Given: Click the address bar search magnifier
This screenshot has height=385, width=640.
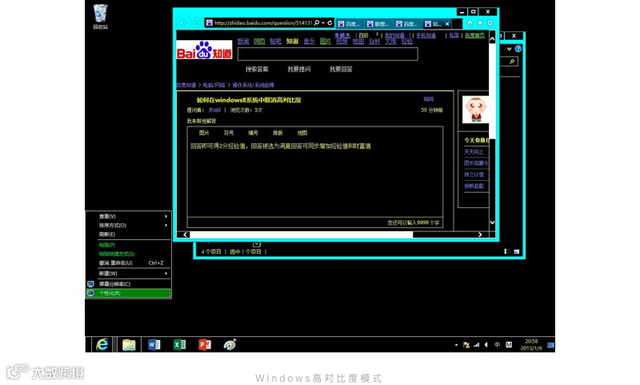Looking at the screenshot, I should [x=317, y=23].
